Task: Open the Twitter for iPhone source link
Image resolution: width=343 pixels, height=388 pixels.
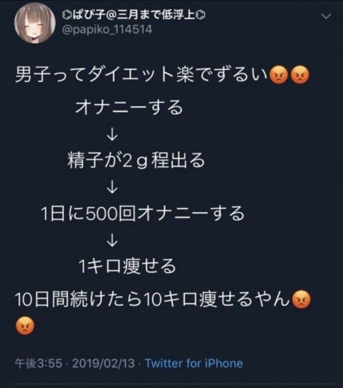Action: click(x=194, y=363)
